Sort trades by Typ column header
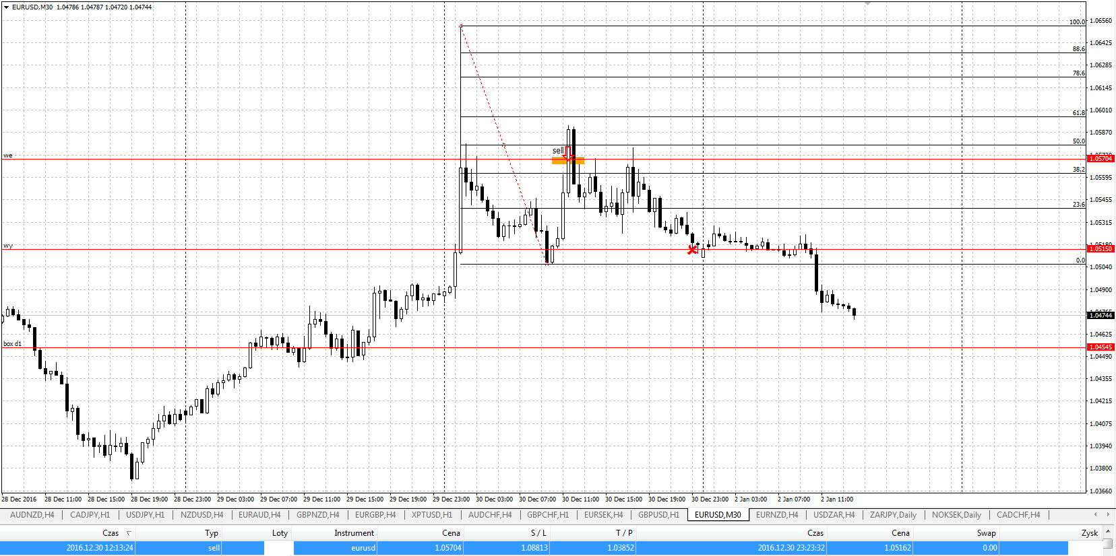The image size is (1116, 556). tap(212, 533)
